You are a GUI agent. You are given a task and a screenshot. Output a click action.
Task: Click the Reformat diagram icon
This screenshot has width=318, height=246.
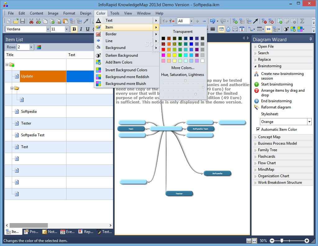point(256,107)
